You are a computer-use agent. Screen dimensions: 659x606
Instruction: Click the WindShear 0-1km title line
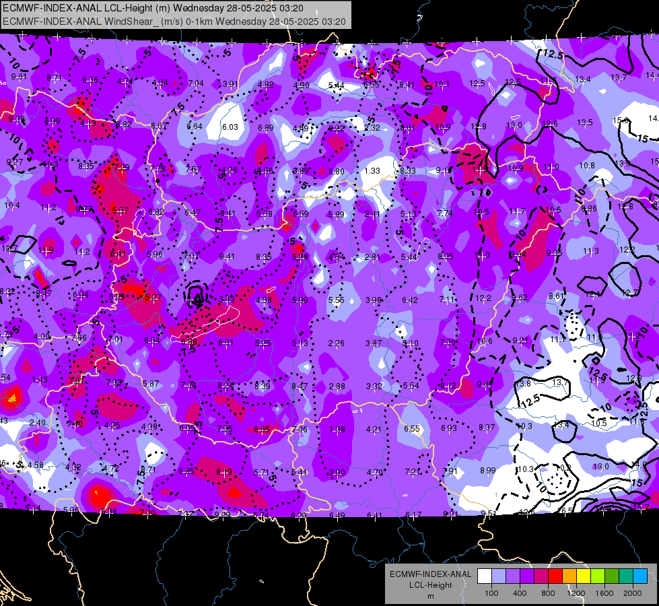[x=174, y=22]
